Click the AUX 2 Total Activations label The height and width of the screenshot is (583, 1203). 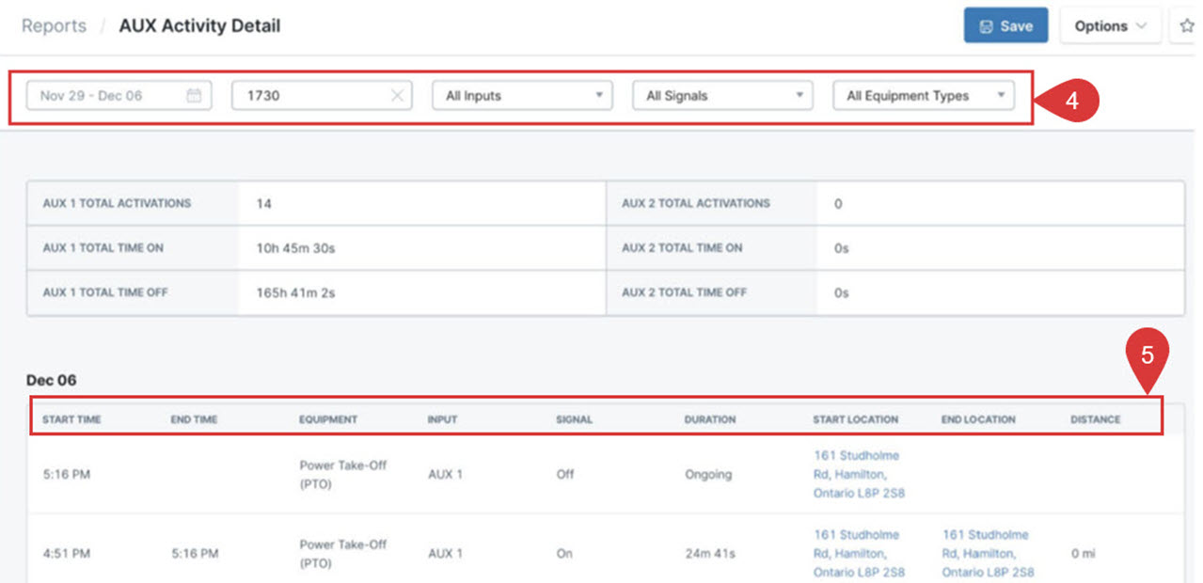(x=696, y=203)
